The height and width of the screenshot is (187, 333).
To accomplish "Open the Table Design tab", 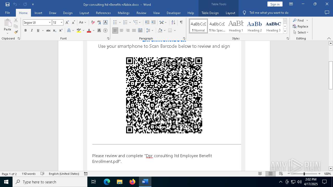I will tap(210, 13).
